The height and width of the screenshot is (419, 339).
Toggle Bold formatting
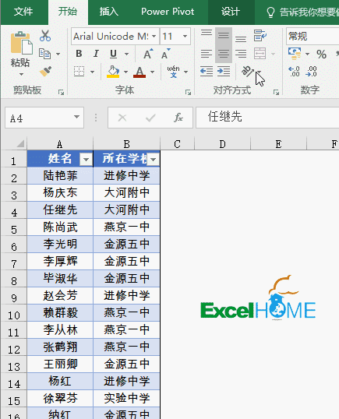(x=79, y=54)
